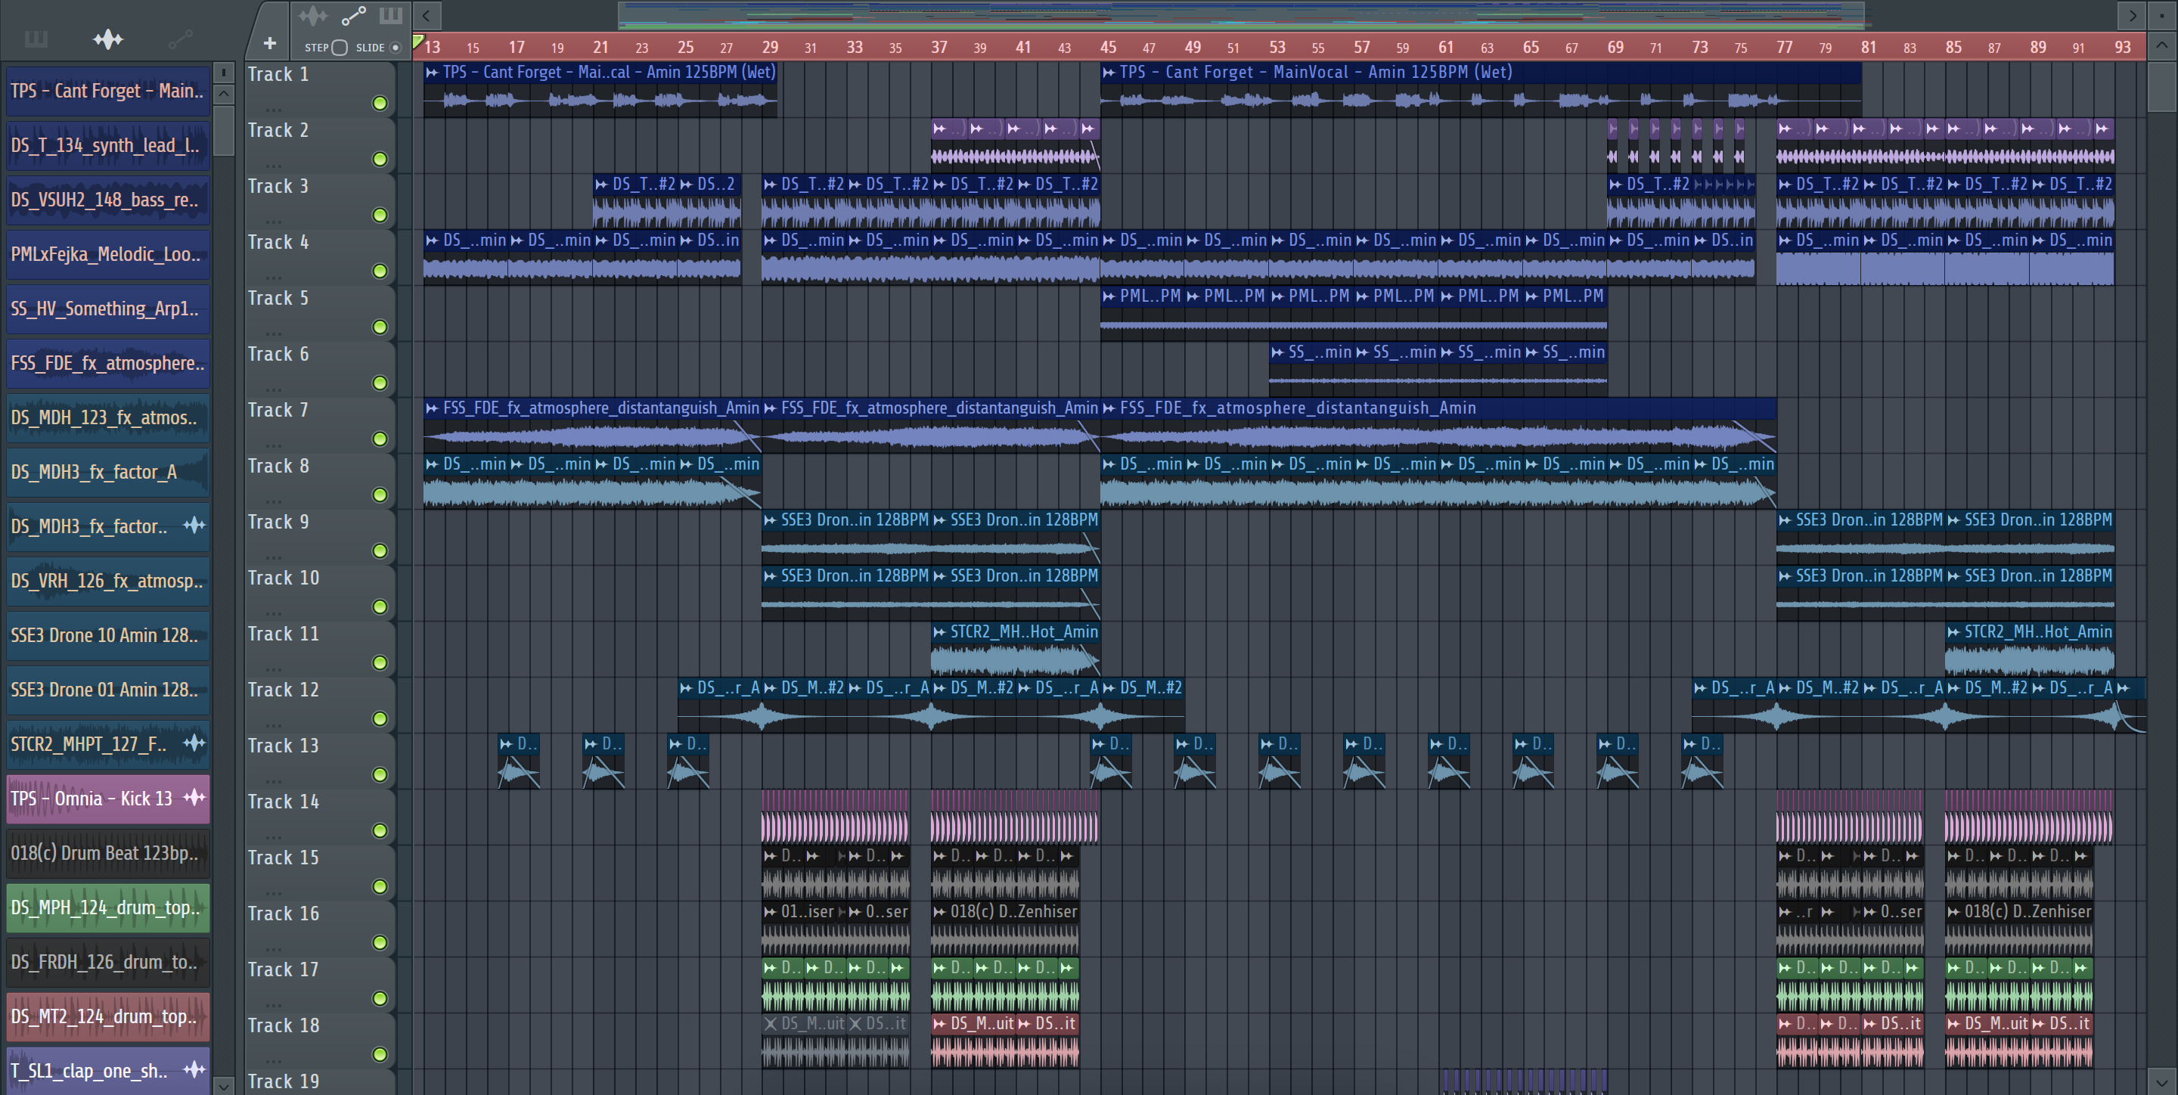Show piano roll patterns in picker panel
The height and width of the screenshot is (1095, 2178).
(36, 39)
